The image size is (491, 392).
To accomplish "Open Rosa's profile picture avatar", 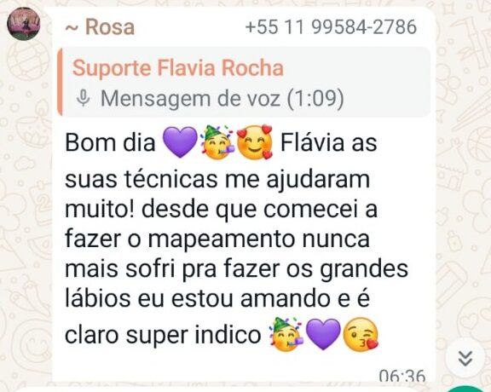I will point(24,24).
